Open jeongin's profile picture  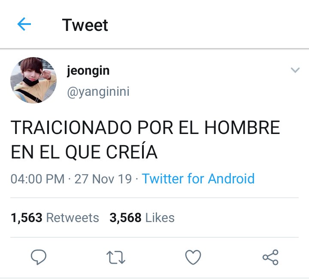point(33,80)
